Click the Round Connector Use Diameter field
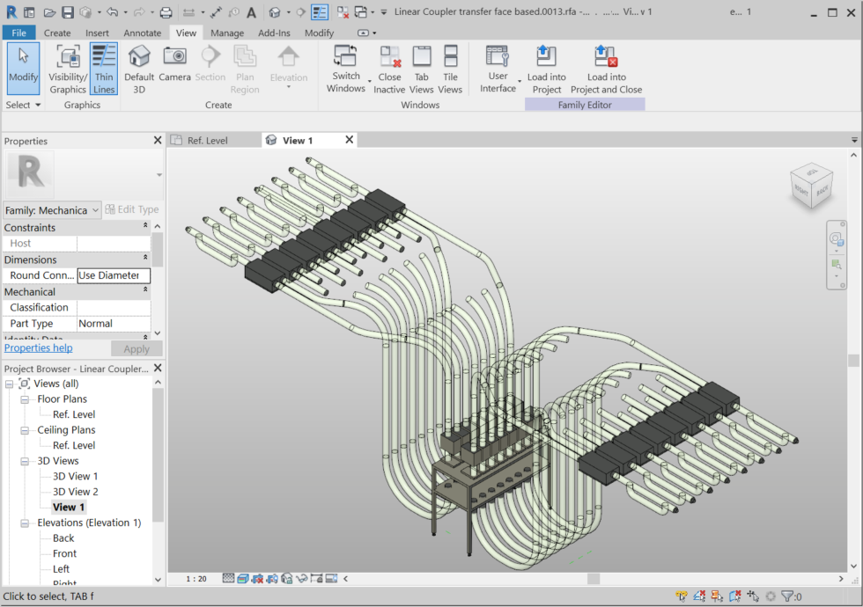The height and width of the screenshot is (607, 863). 113,275
